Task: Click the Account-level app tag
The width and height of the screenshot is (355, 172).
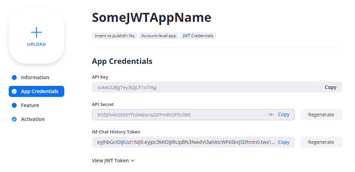Action: coord(159,36)
